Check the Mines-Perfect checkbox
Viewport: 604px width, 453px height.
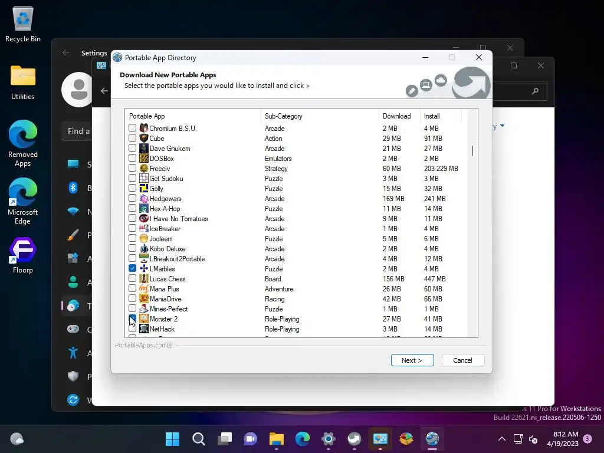click(132, 308)
